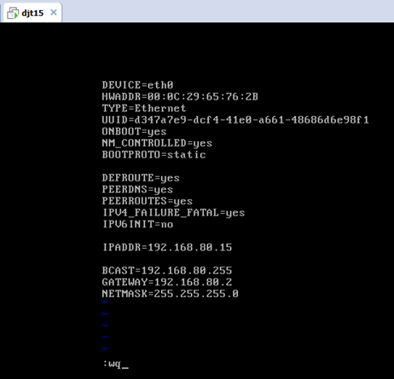
Task: Click the DEVICE=eth0 line in terminal
Action: [137, 85]
